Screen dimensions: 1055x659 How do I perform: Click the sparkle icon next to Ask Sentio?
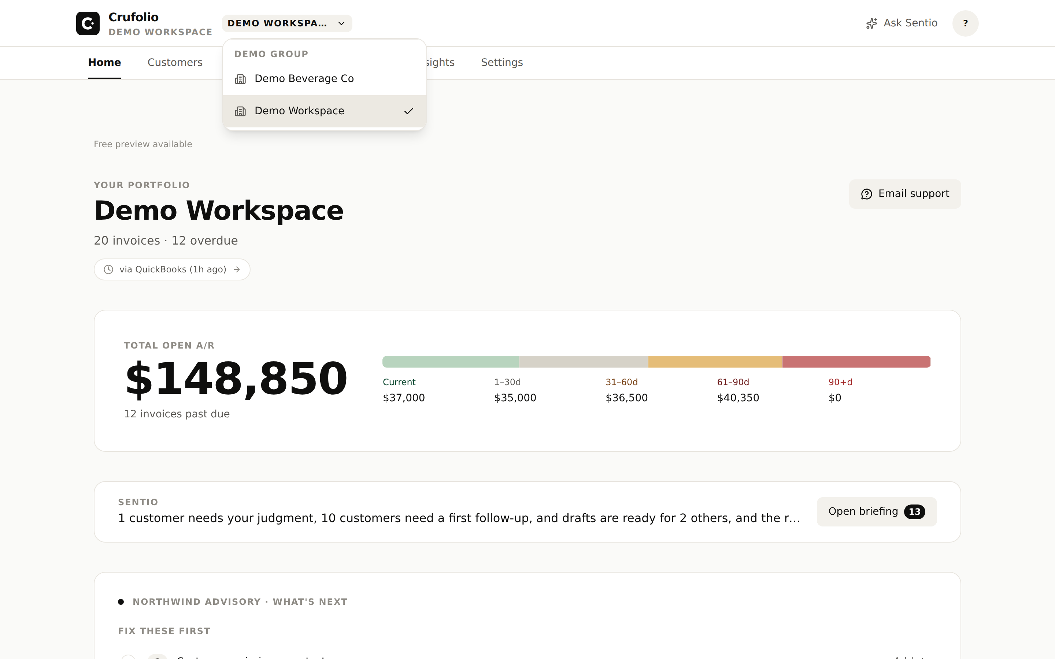click(871, 23)
